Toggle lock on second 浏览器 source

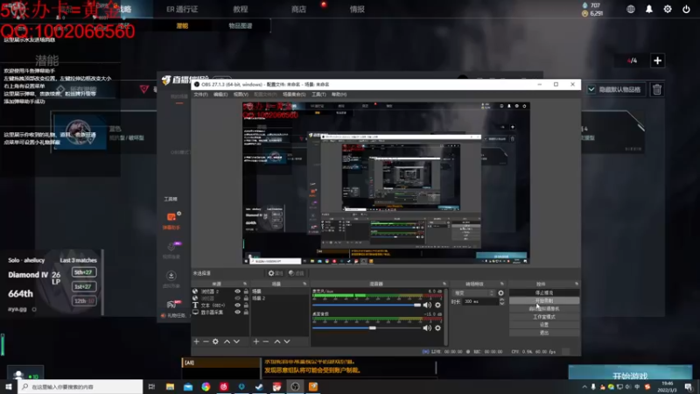pyautogui.click(x=246, y=298)
